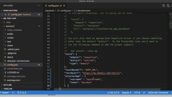Open timeline history clock icon
The height and width of the screenshot is (97, 172).
point(164,6)
